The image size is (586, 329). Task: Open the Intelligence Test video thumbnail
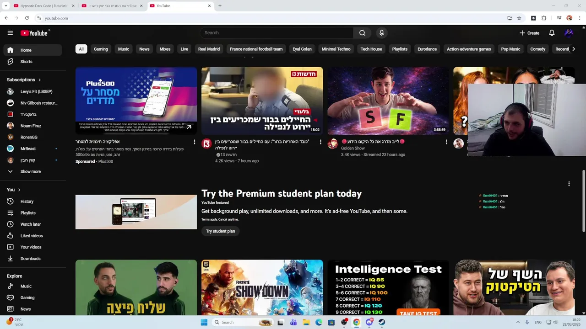(x=388, y=288)
